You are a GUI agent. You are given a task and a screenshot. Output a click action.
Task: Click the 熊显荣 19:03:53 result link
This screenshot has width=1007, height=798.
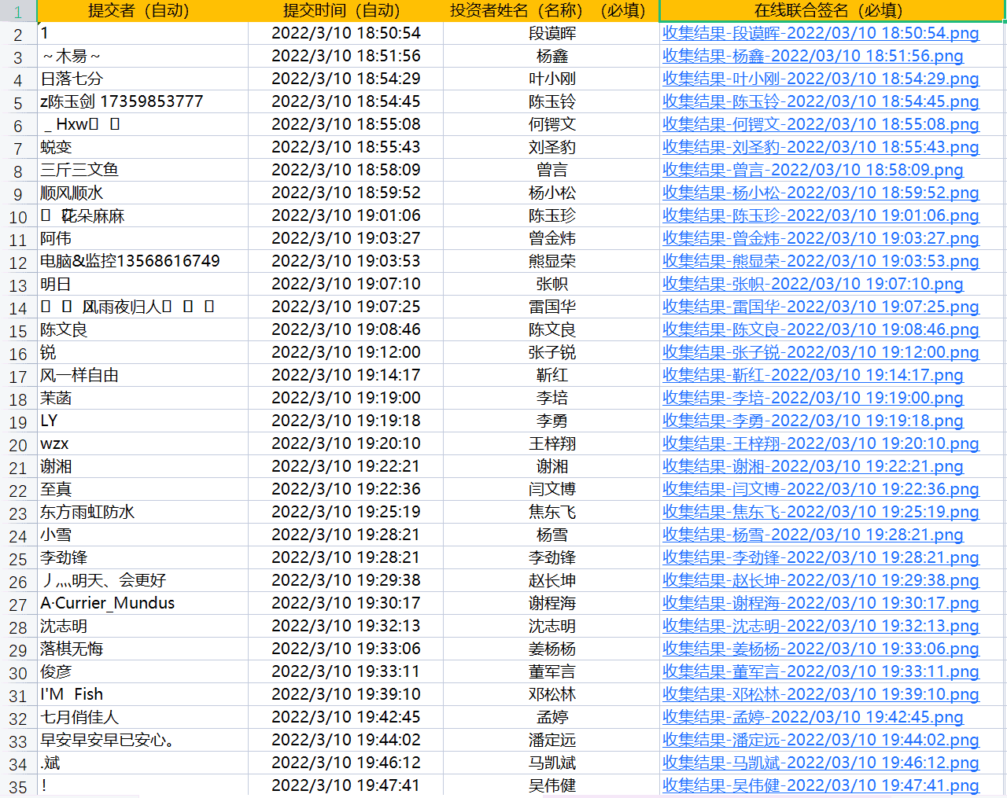[821, 262]
